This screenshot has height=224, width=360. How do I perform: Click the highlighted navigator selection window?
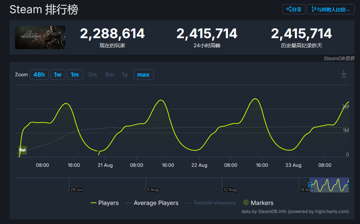[329, 185]
